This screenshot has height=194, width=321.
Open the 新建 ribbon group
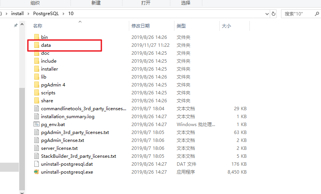coord(96,3)
